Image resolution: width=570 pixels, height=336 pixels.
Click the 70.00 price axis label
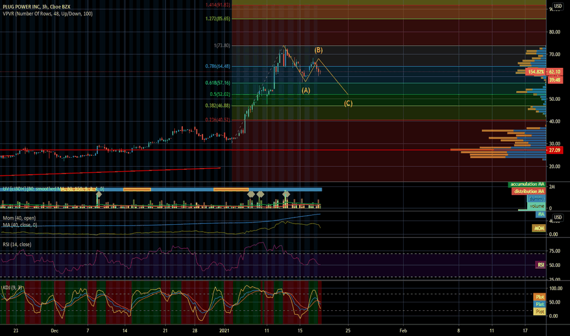coord(554,54)
